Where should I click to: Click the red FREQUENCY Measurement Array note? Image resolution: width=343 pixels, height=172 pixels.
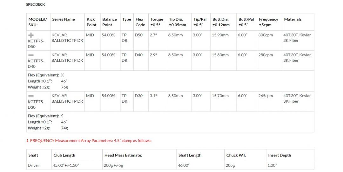click(89, 141)
